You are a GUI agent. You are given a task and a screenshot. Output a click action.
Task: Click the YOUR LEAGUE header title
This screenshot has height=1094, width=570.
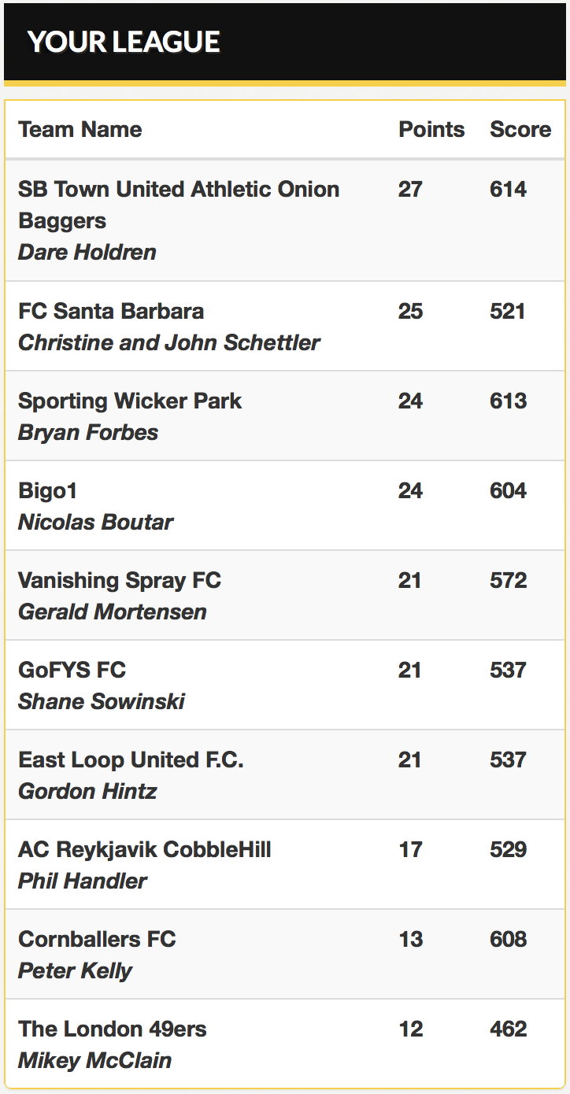point(124,42)
